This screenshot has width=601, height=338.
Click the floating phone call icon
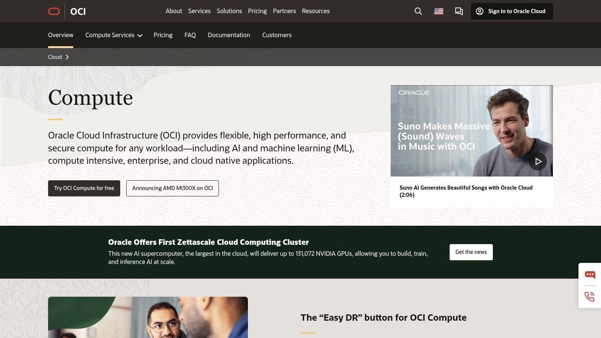point(590,297)
